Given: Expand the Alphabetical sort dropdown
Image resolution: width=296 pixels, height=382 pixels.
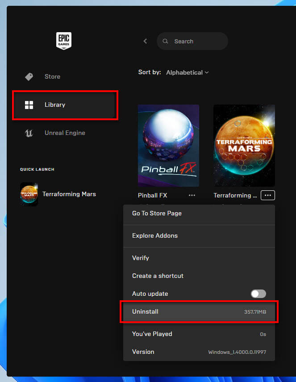Looking at the screenshot, I should (x=187, y=72).
